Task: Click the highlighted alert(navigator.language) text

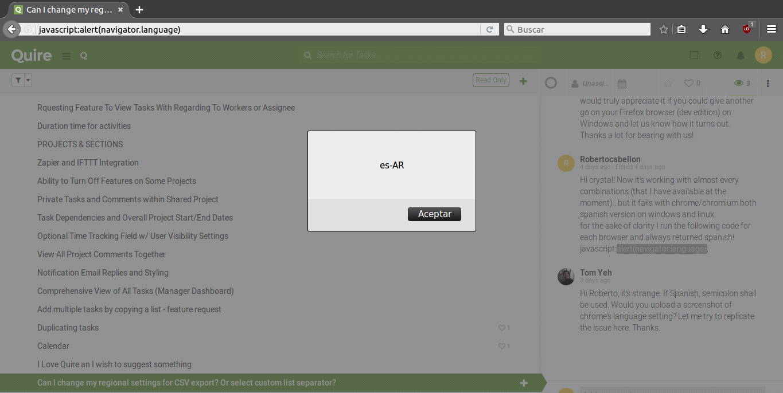Action: [661, 249]
